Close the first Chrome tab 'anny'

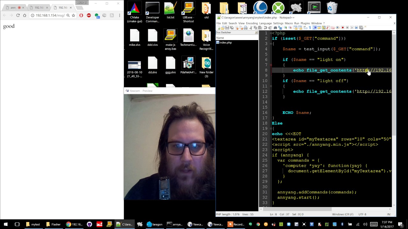pyautogui.click(x=23, y=8)
